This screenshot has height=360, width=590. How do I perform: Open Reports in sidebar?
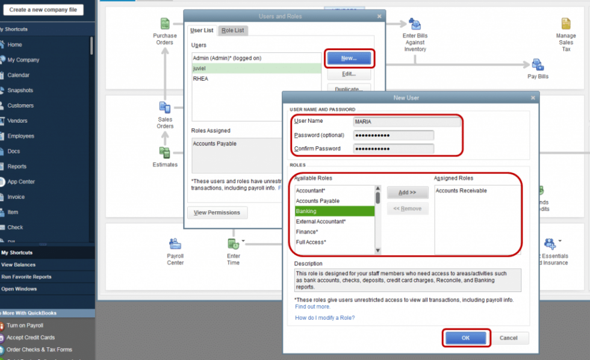17,166
